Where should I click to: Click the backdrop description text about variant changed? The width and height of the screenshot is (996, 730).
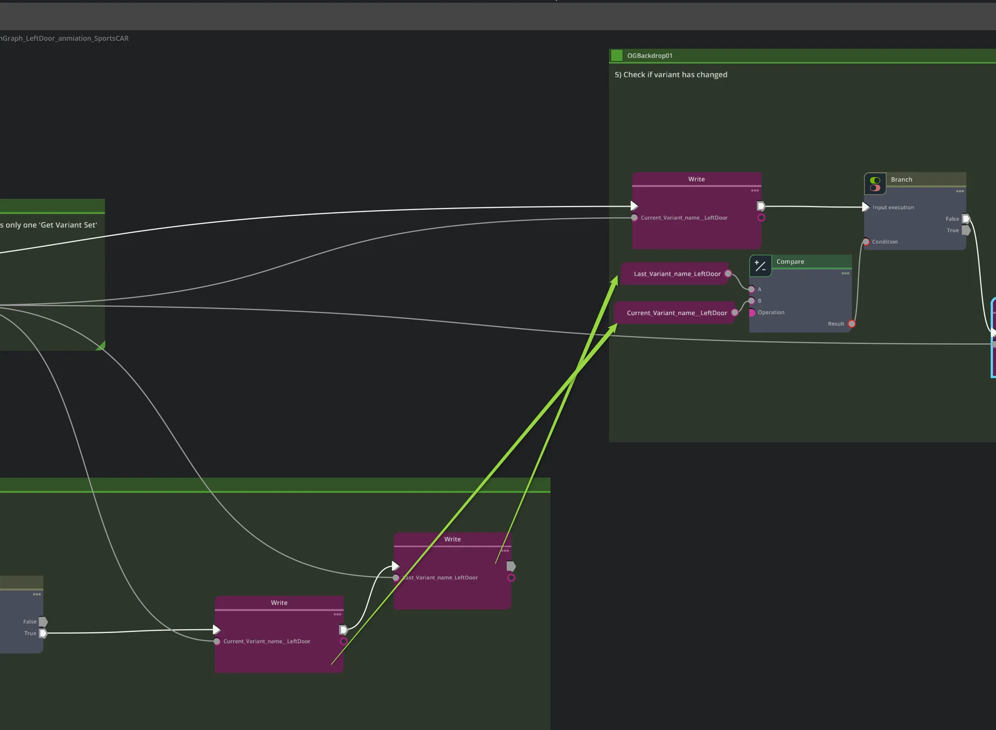coord(671,74)
